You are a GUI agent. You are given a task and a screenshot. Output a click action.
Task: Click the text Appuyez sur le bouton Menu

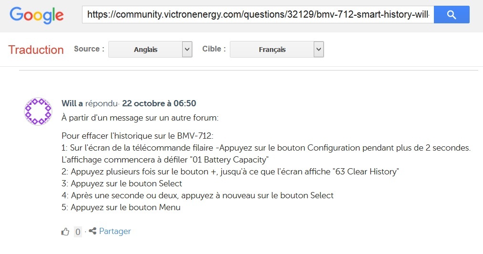[x=125, y=207]
